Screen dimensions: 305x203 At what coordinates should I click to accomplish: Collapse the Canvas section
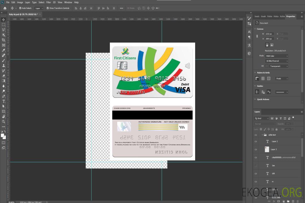click(255, 29)
